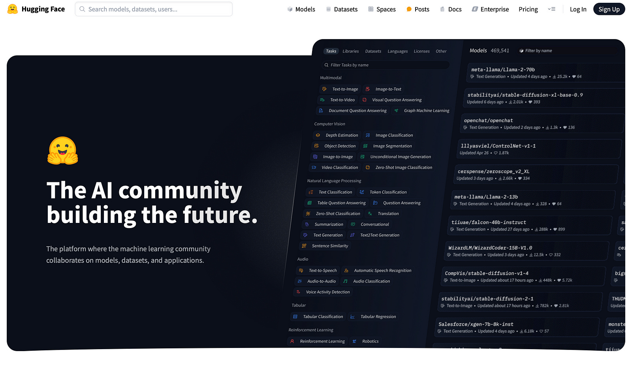632x374 pixels.
Task: Select the Licenses filter tab
Action: click(421, 51)
